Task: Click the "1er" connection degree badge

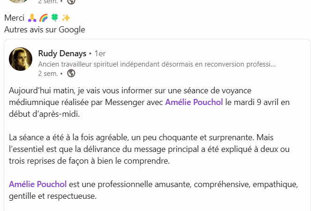Action: 100,53
